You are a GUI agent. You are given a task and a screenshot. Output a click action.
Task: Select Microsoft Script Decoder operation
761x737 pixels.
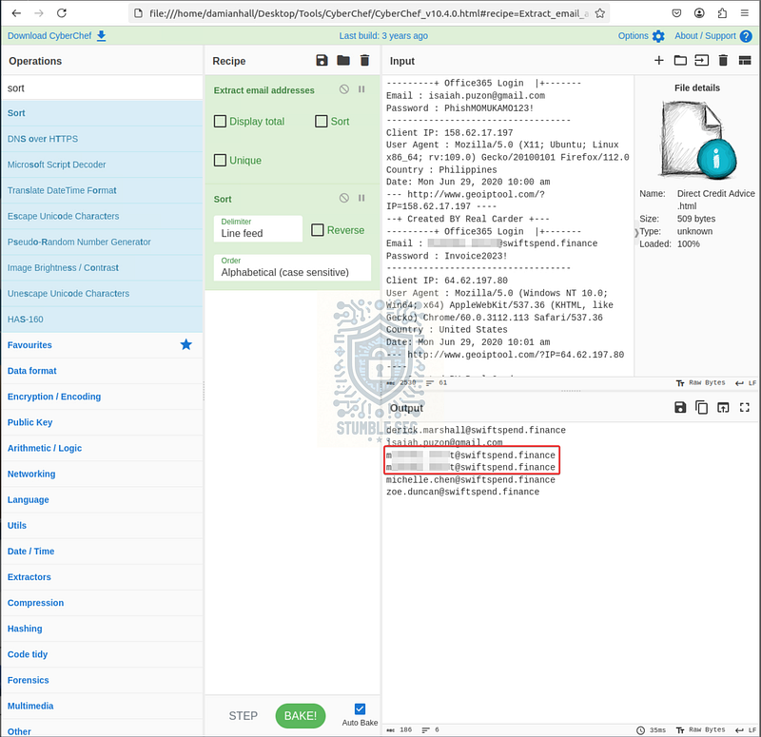point(102,165)
